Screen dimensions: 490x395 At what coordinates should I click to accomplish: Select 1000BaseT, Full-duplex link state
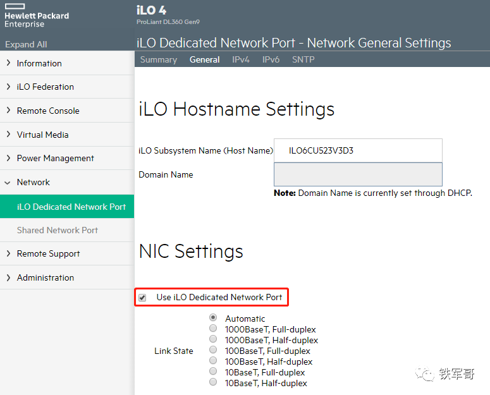coord(214,329)
